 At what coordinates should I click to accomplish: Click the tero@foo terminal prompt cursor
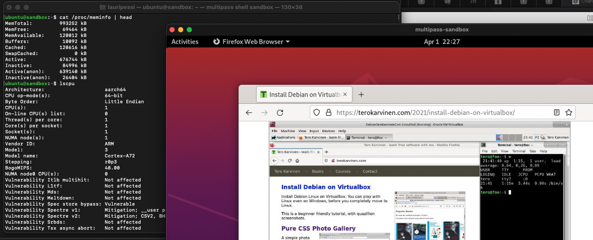point(509,192)
